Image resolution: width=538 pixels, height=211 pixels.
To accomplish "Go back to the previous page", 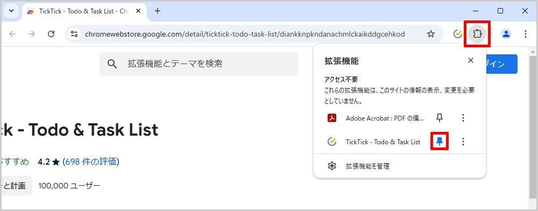I will 13,34.
